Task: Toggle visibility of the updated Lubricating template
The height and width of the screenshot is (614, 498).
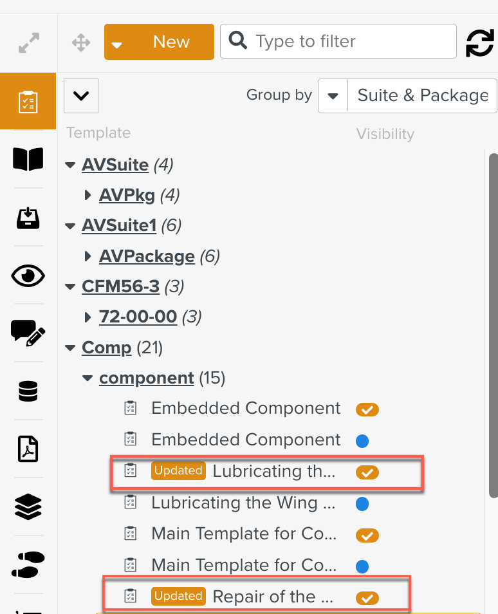Action: pos(367,472)
